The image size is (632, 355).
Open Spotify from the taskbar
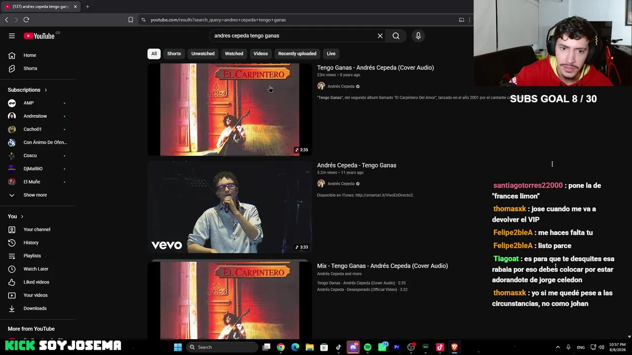click(367, 347)
